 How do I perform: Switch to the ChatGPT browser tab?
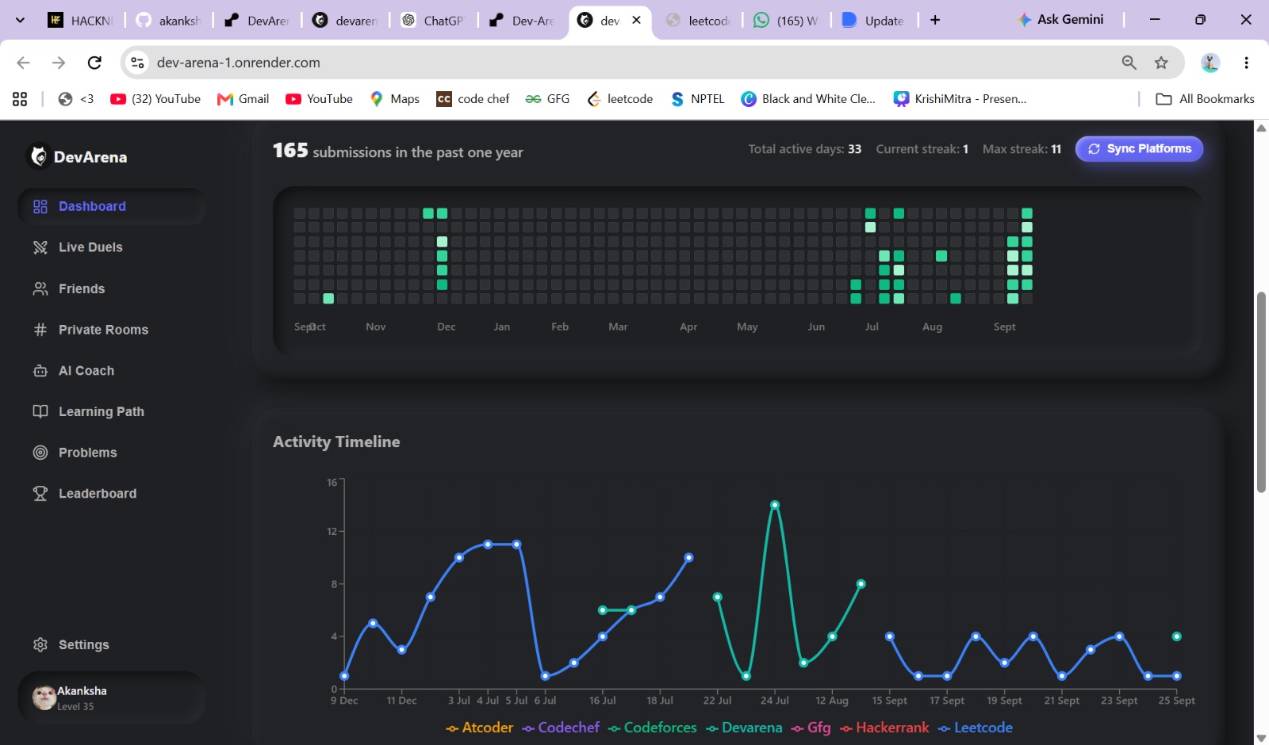pyautogui.click(x=433, y=21)
